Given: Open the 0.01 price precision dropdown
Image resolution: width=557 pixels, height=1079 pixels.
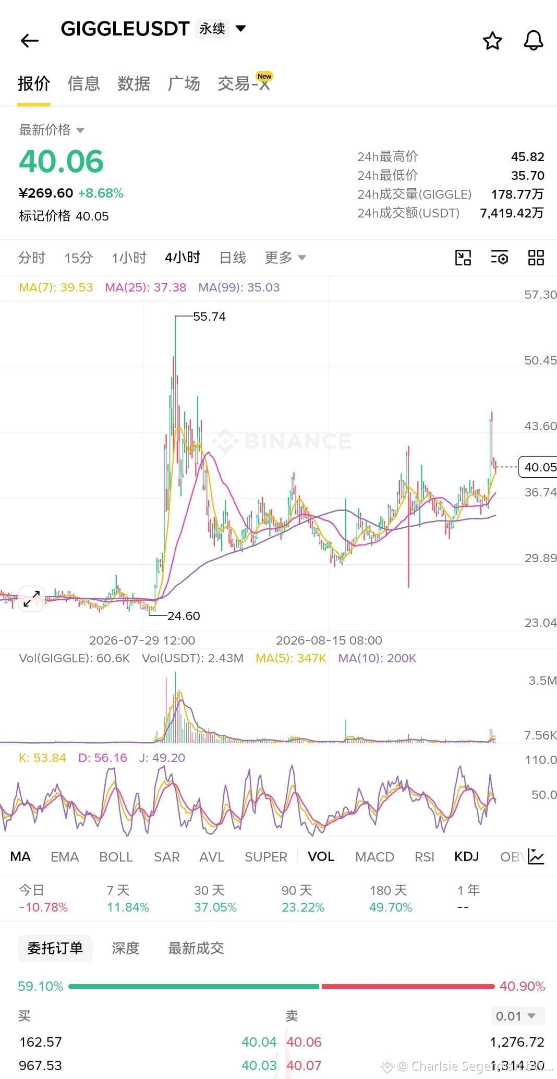Looking at the screenshot, I should [x=518, y=1016].
